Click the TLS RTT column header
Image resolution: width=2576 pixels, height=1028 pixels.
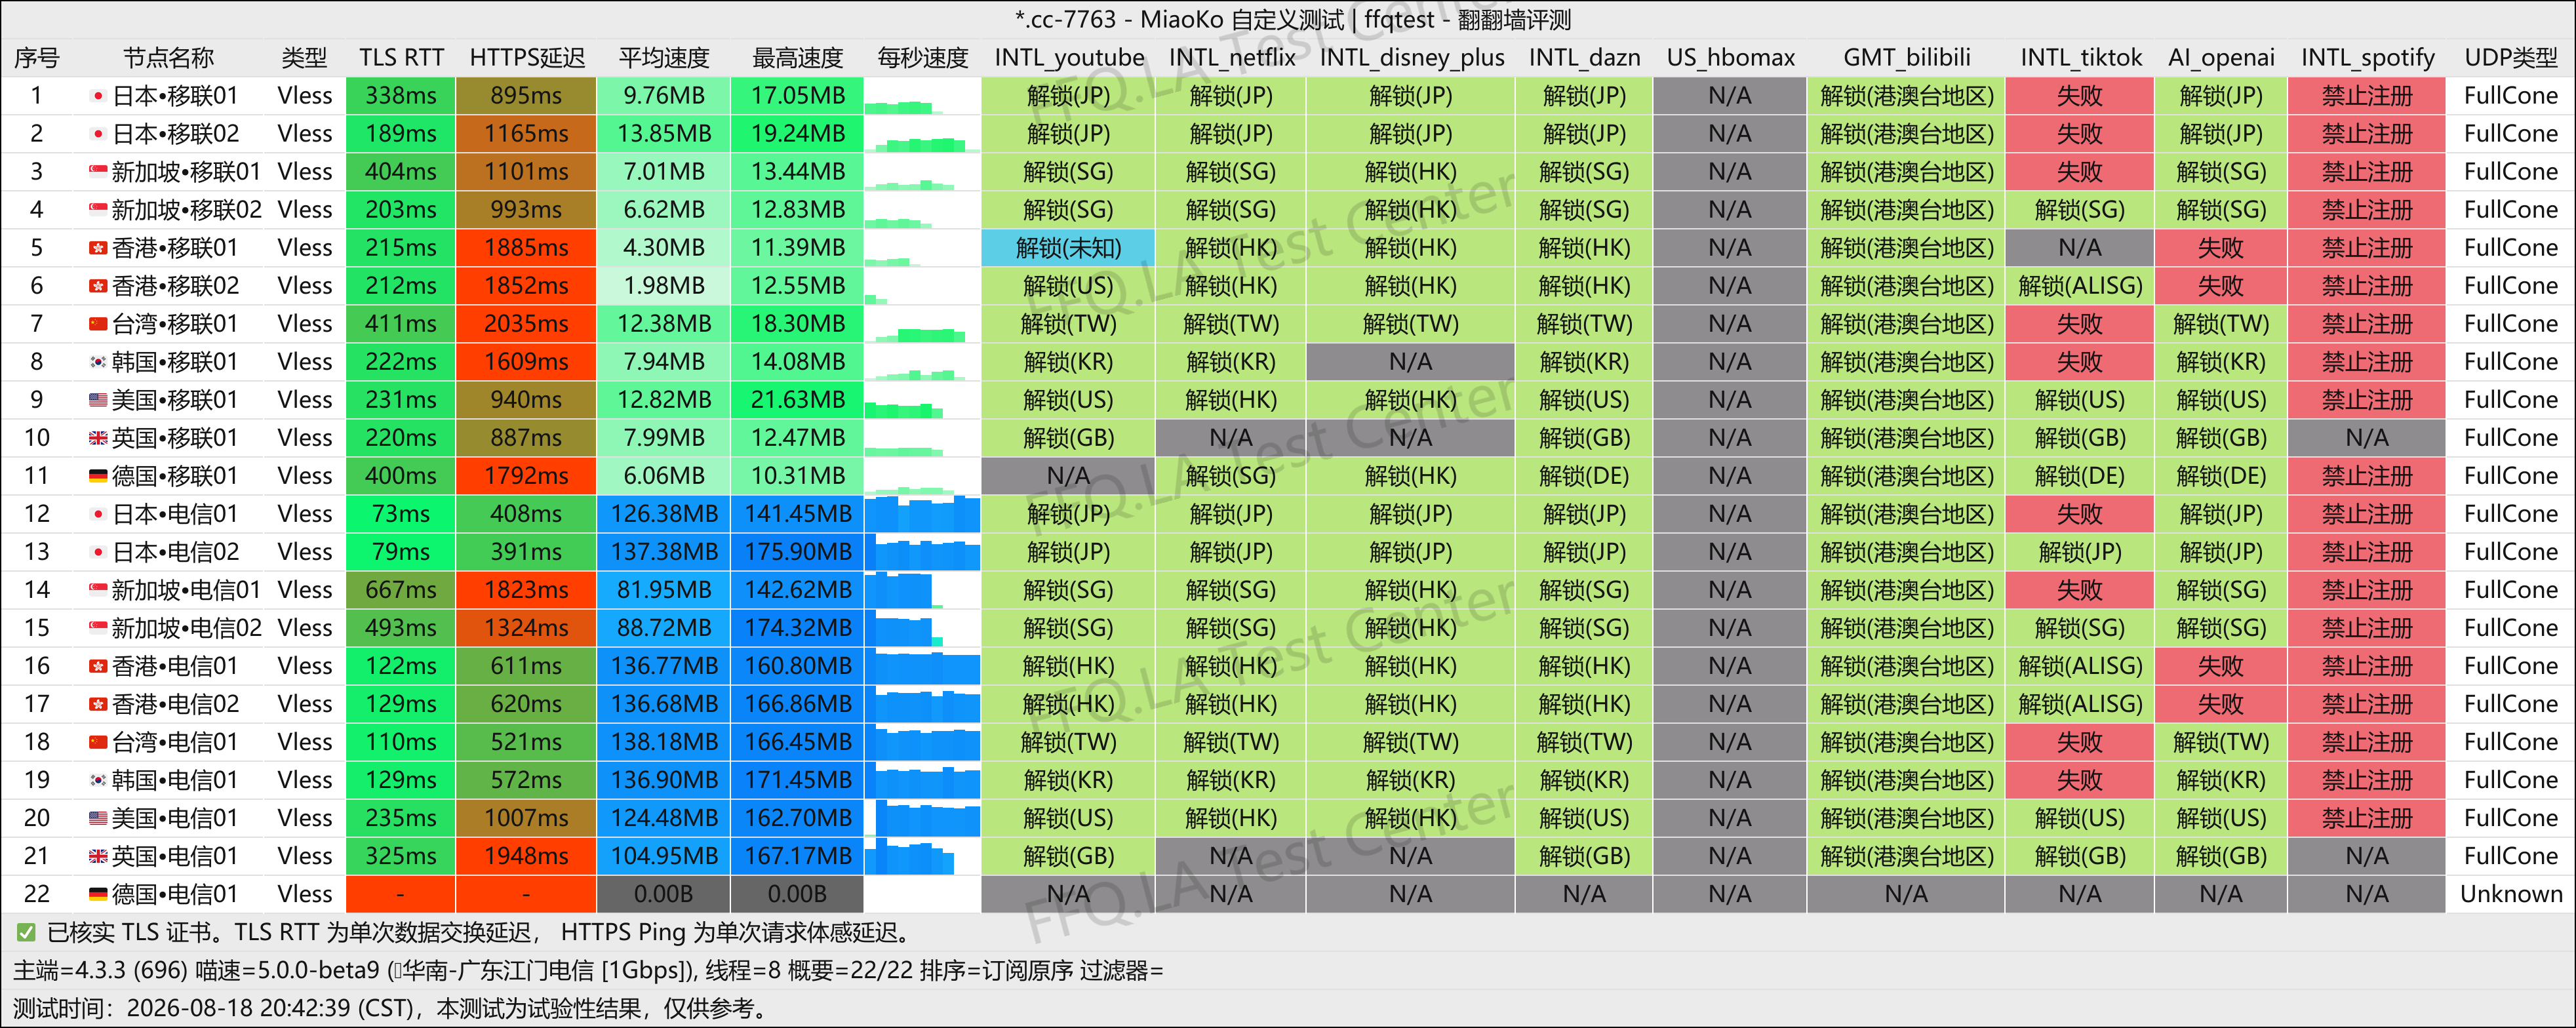(x=401, y=58)
